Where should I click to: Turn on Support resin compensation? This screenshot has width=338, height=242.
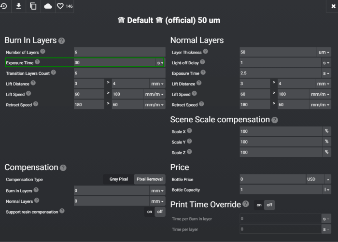tap(149, 212)
